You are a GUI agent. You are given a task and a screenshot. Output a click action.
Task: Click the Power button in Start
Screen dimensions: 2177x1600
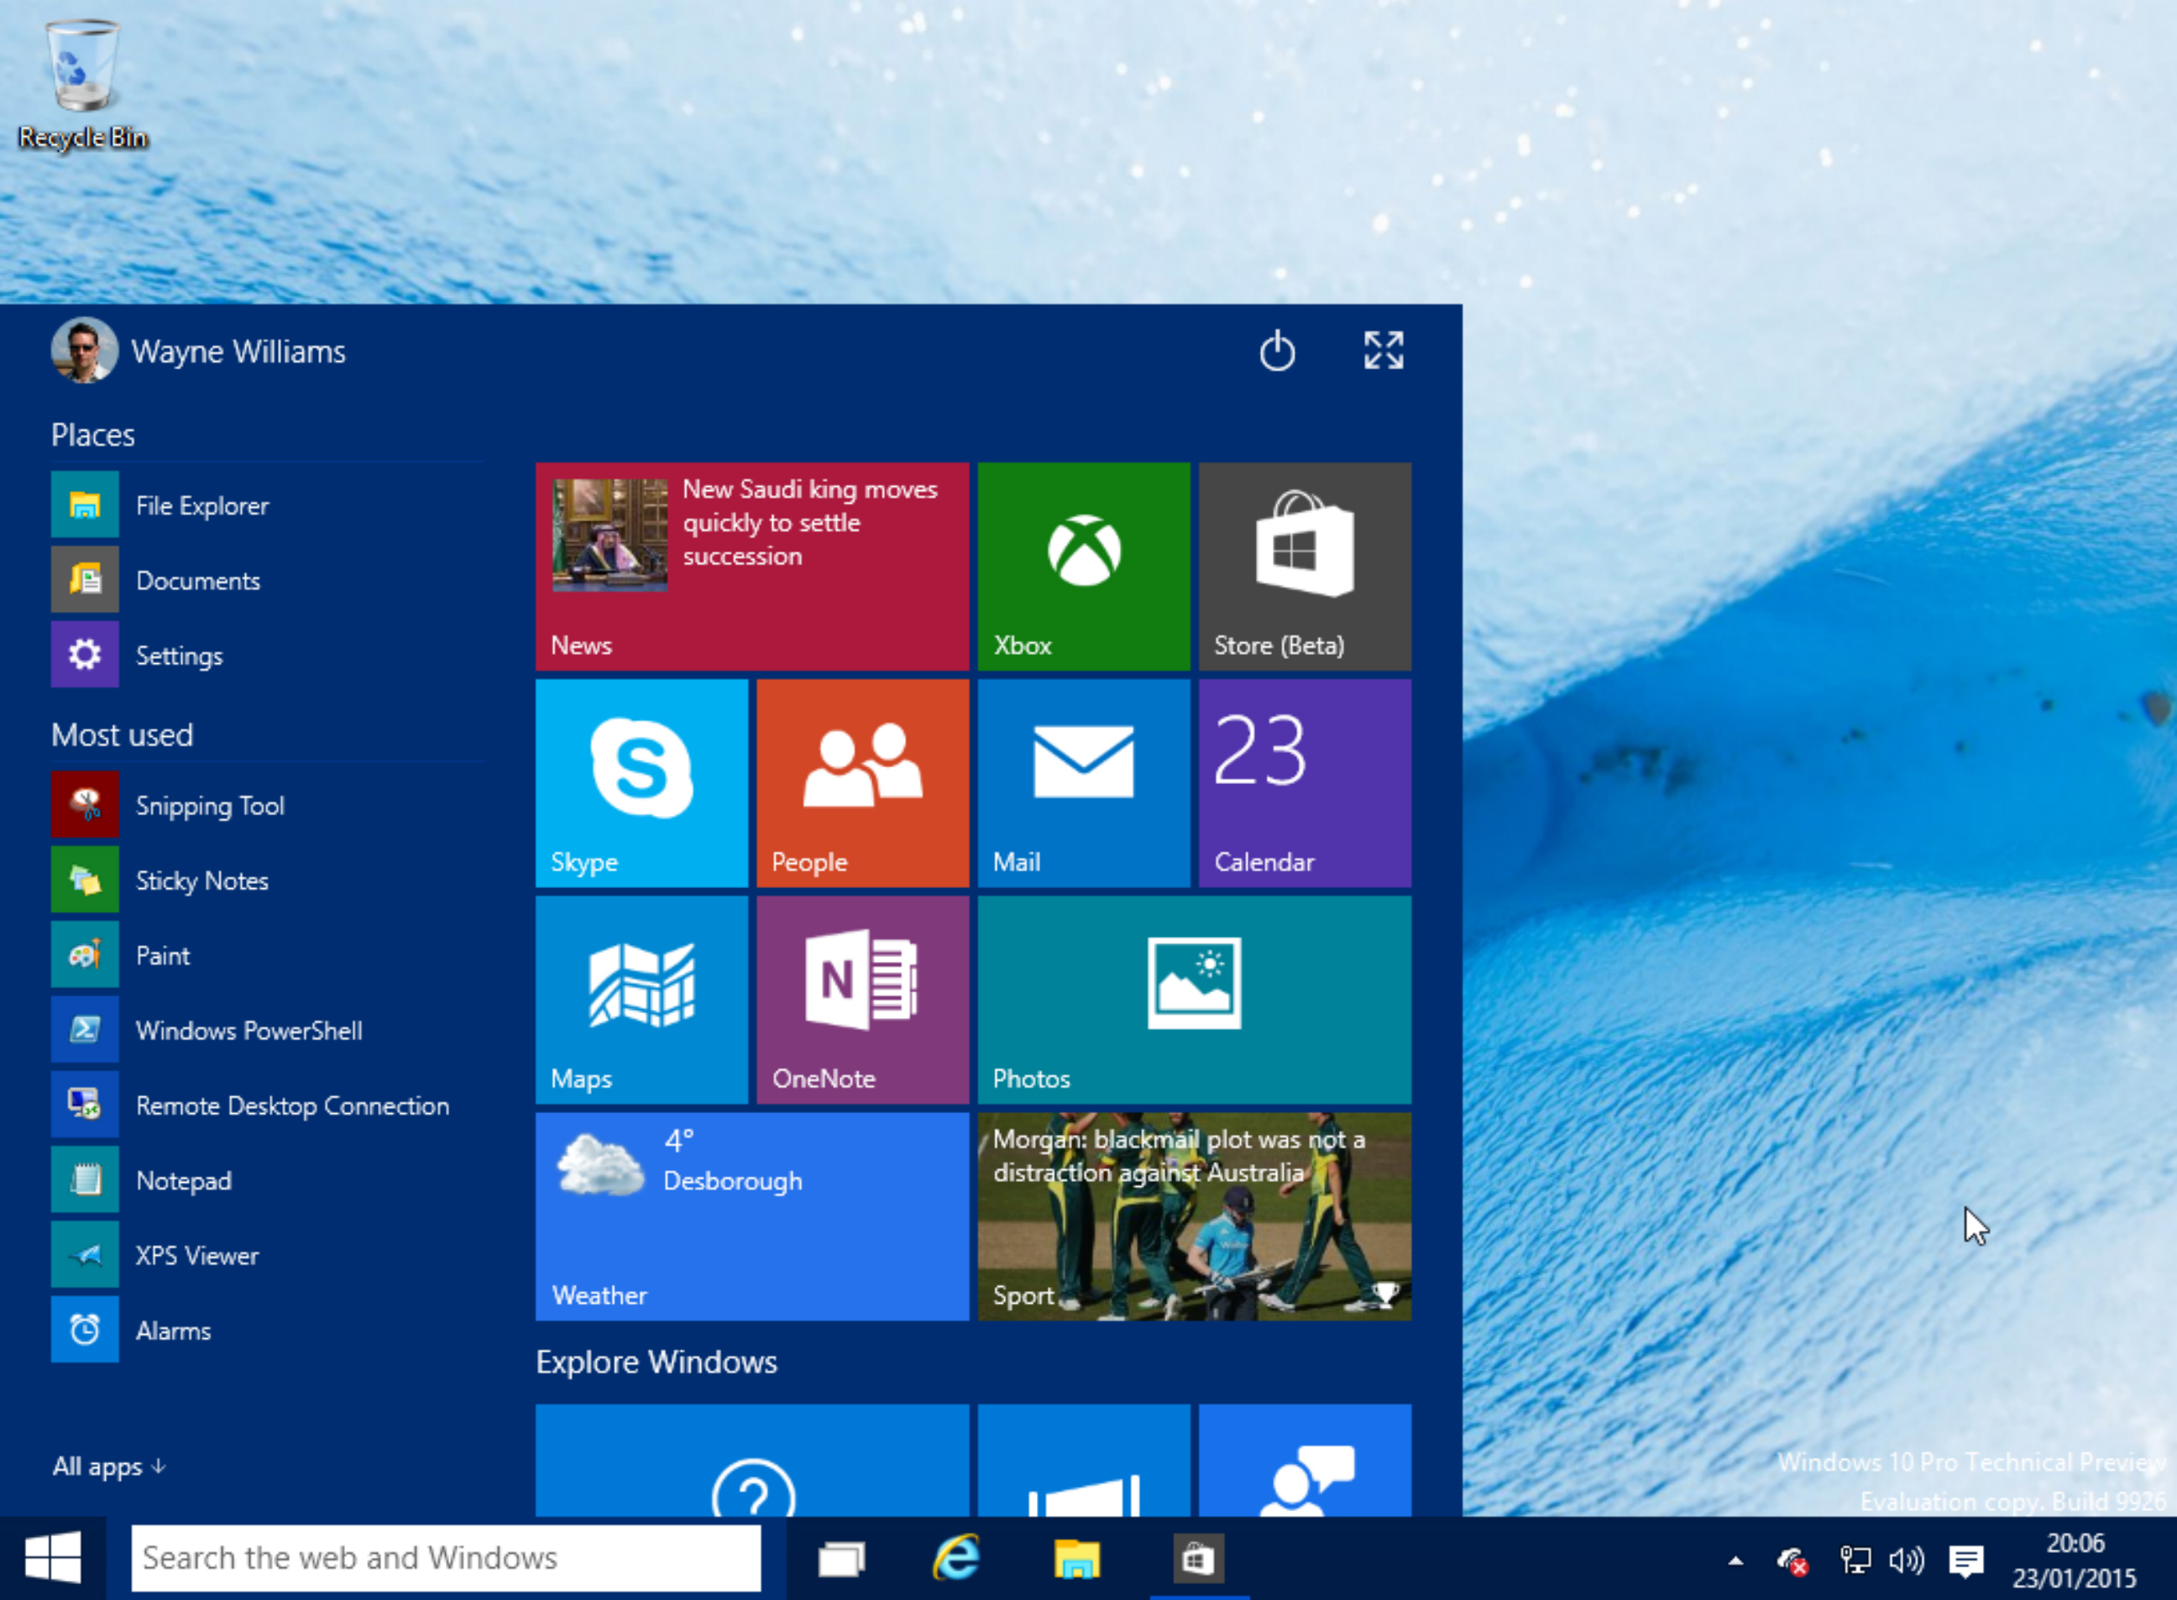click(x=1278, y=353)
